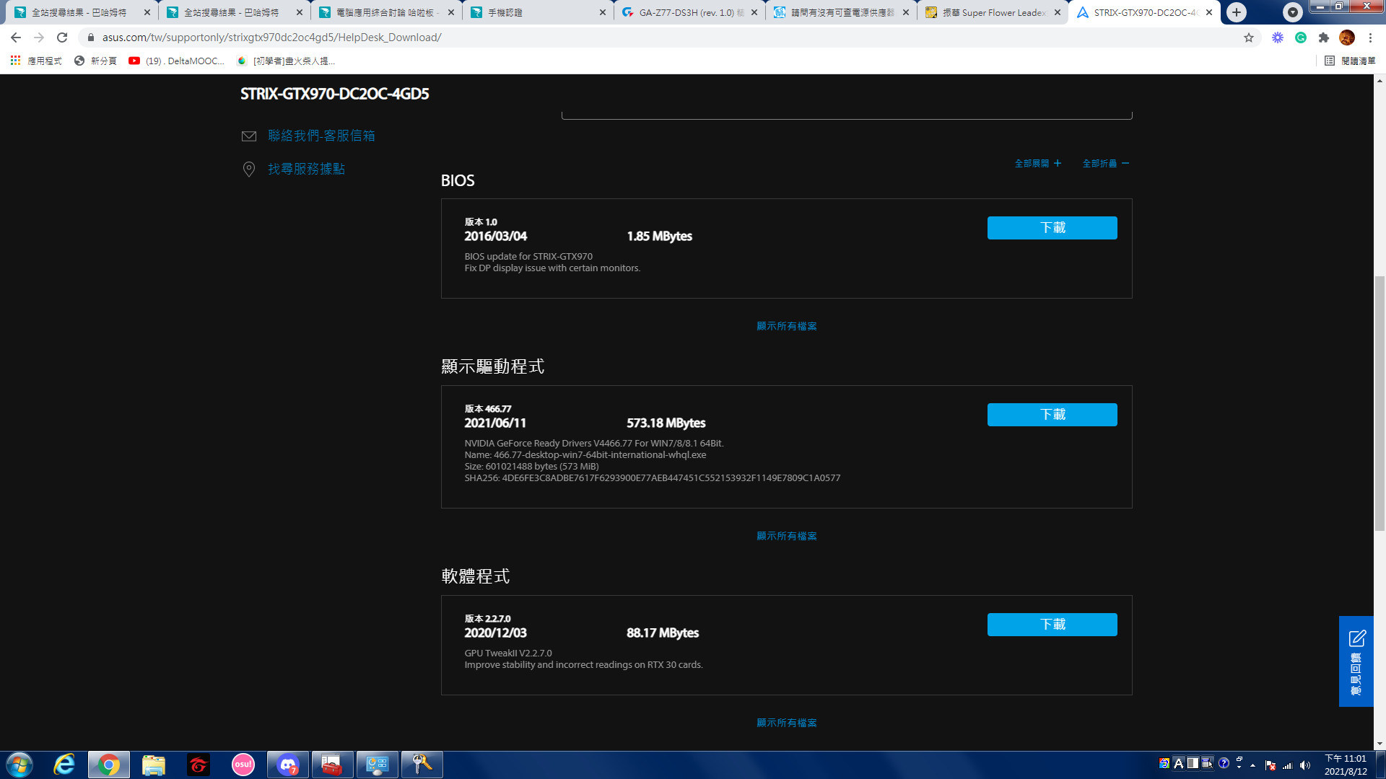Click the location pin icon
Image resolution: width=1386 pixels, height=779 pixels.
click(x=249, y=170)
